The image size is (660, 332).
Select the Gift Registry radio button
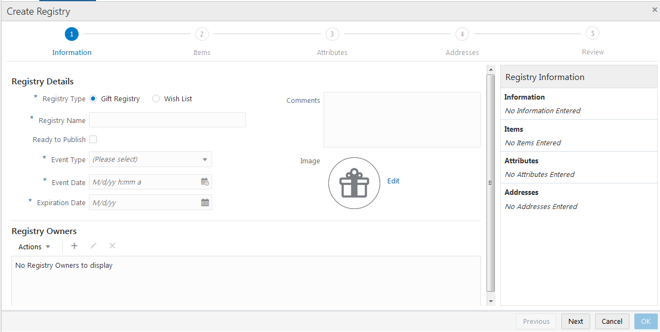click(93, 99)
